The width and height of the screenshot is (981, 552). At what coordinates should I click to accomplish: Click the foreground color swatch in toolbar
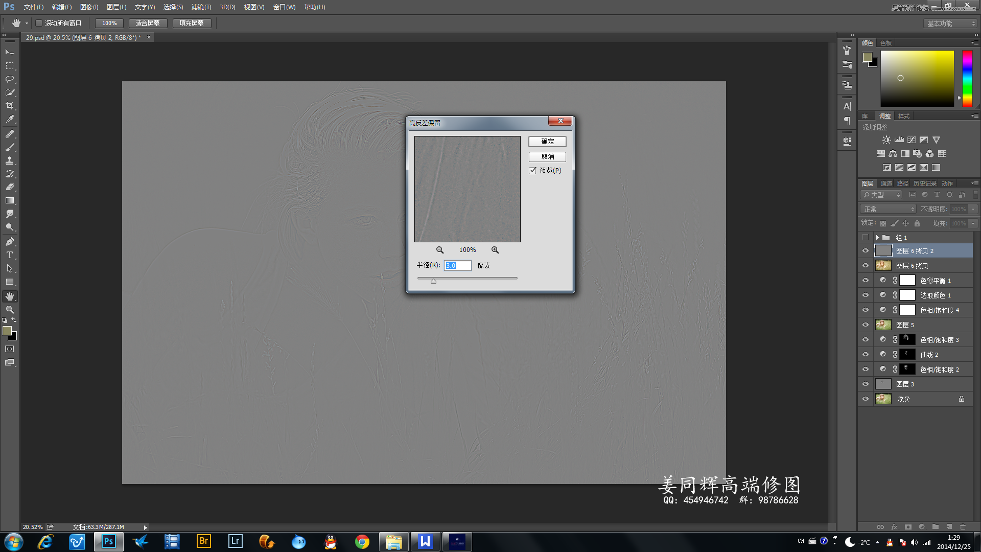[x=7, y=331]
